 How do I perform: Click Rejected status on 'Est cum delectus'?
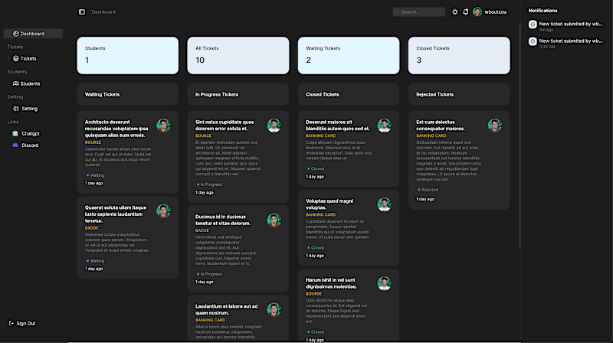[428, 190]
